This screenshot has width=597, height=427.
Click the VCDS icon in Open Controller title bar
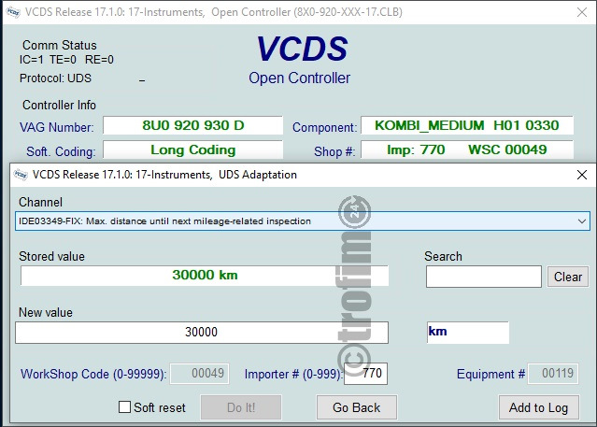[x=13, y=12]
